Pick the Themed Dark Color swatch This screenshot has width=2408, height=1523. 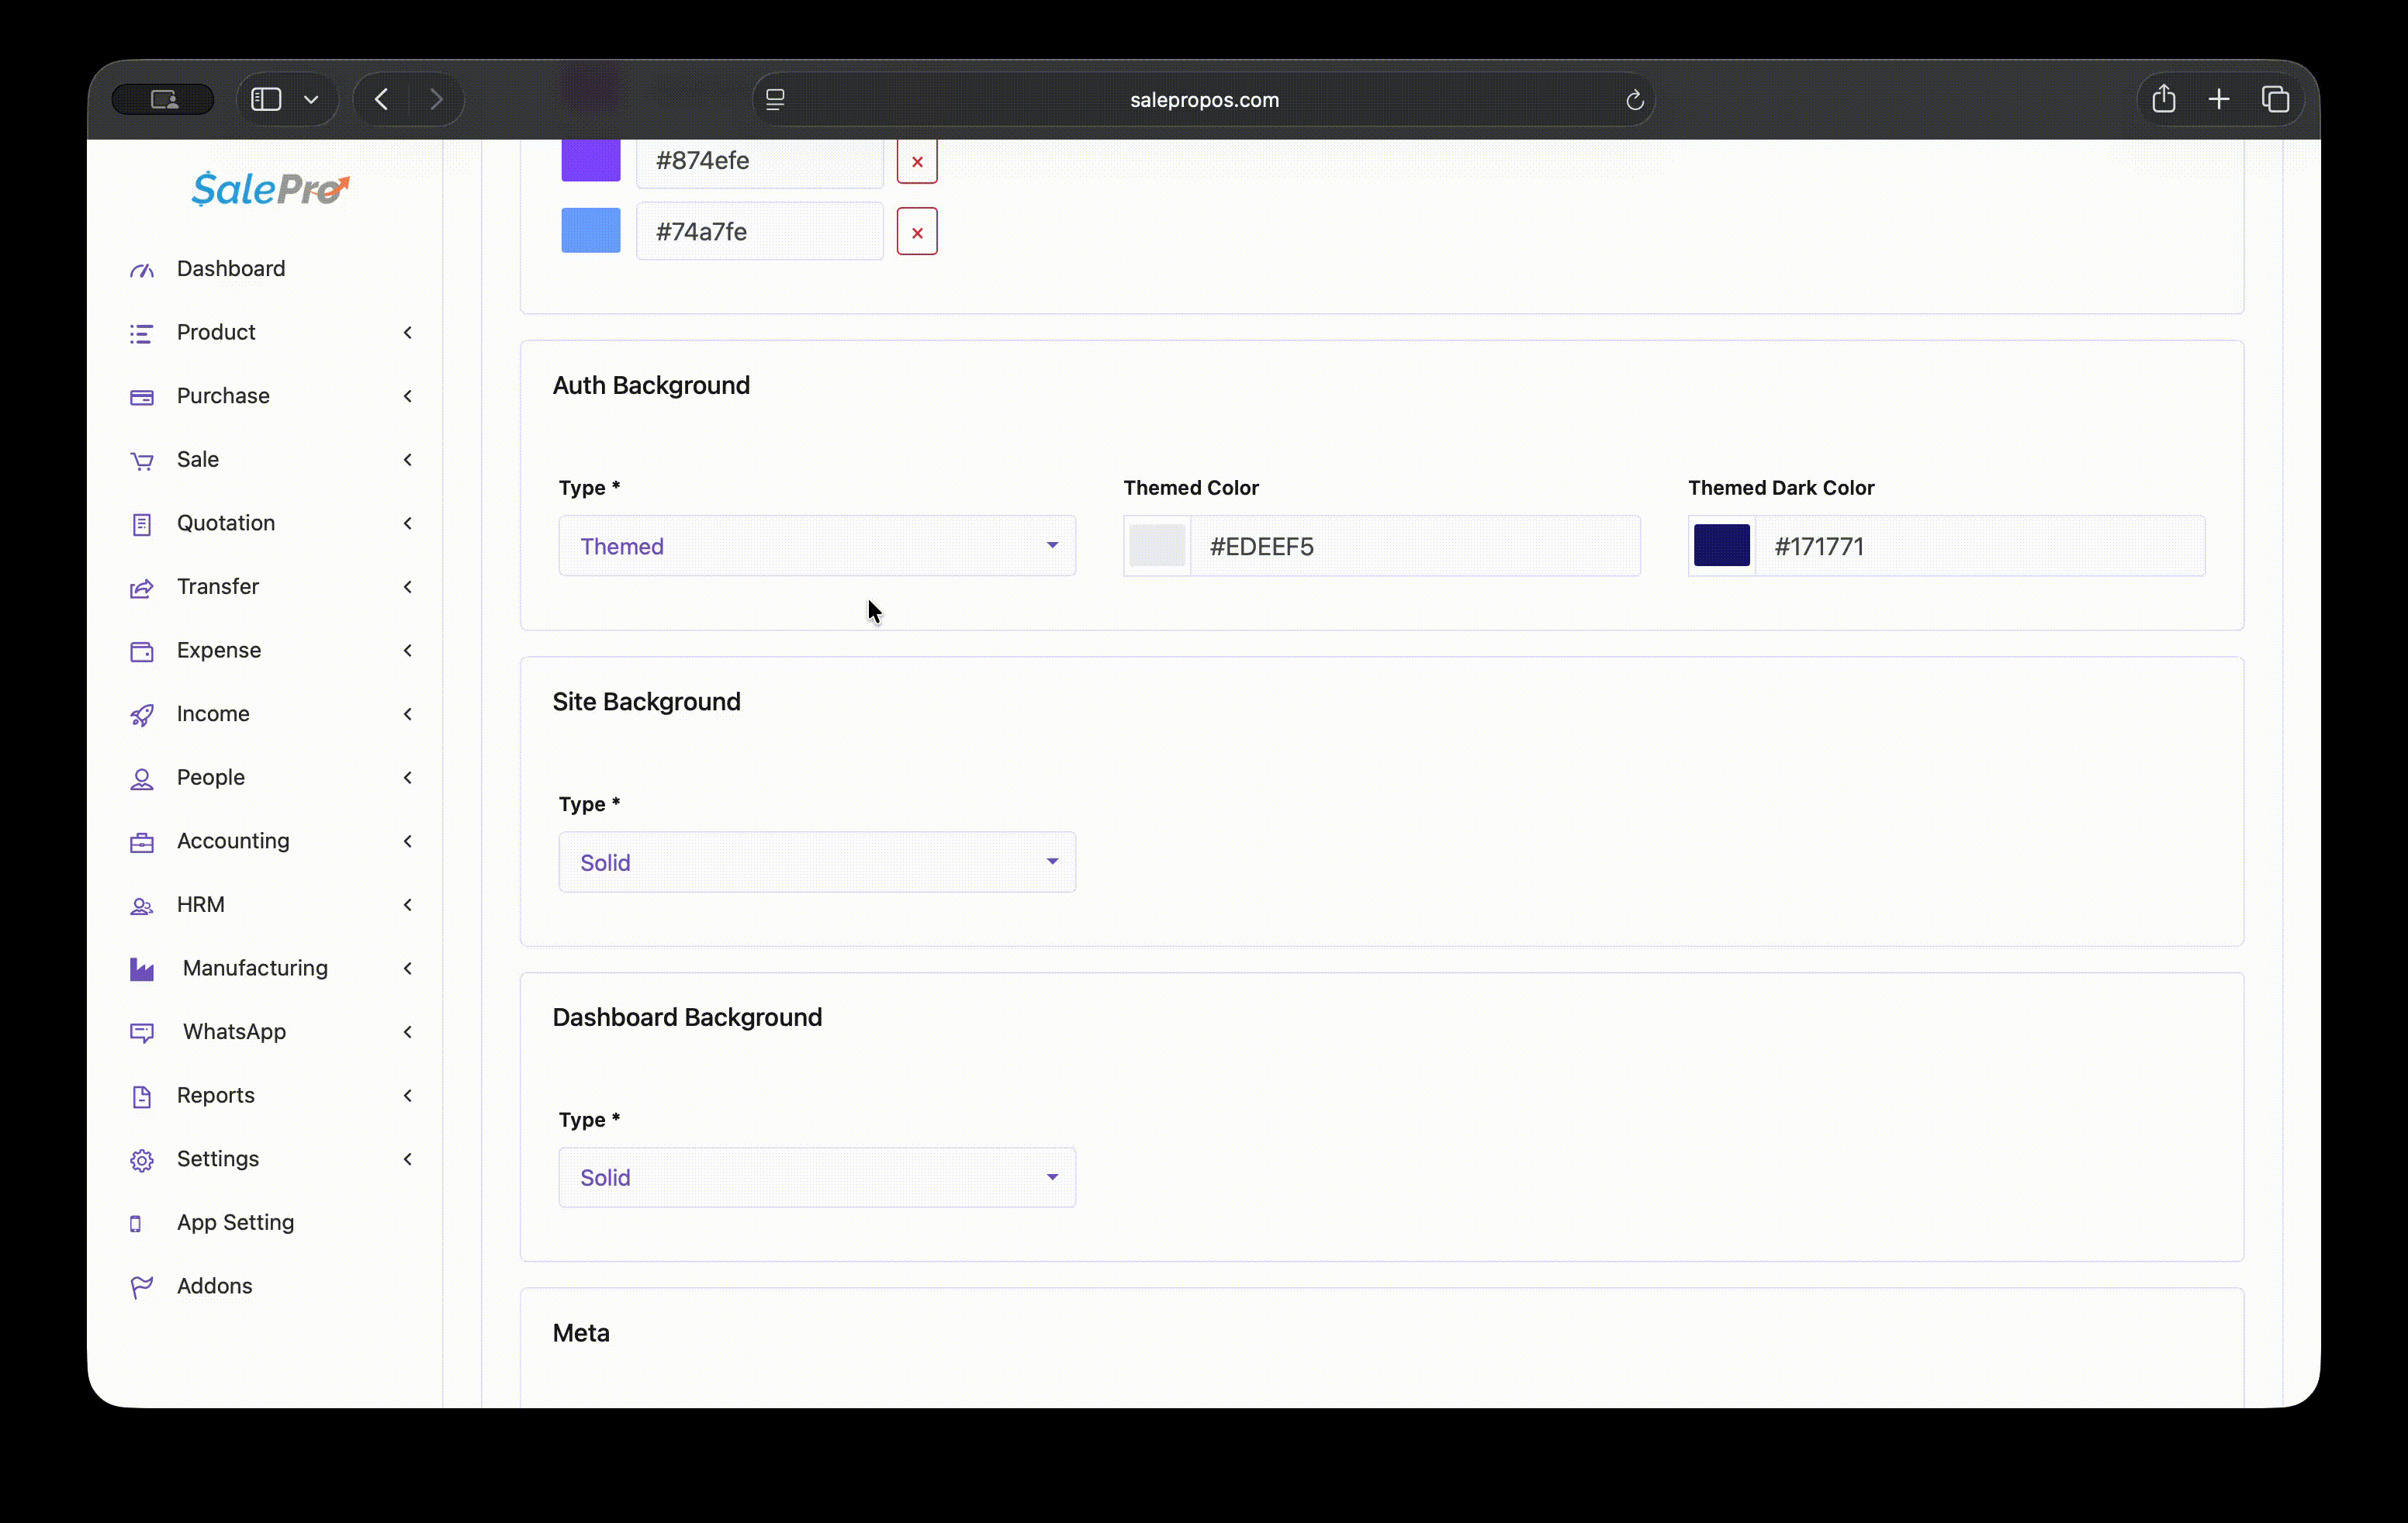(1721, 546)
